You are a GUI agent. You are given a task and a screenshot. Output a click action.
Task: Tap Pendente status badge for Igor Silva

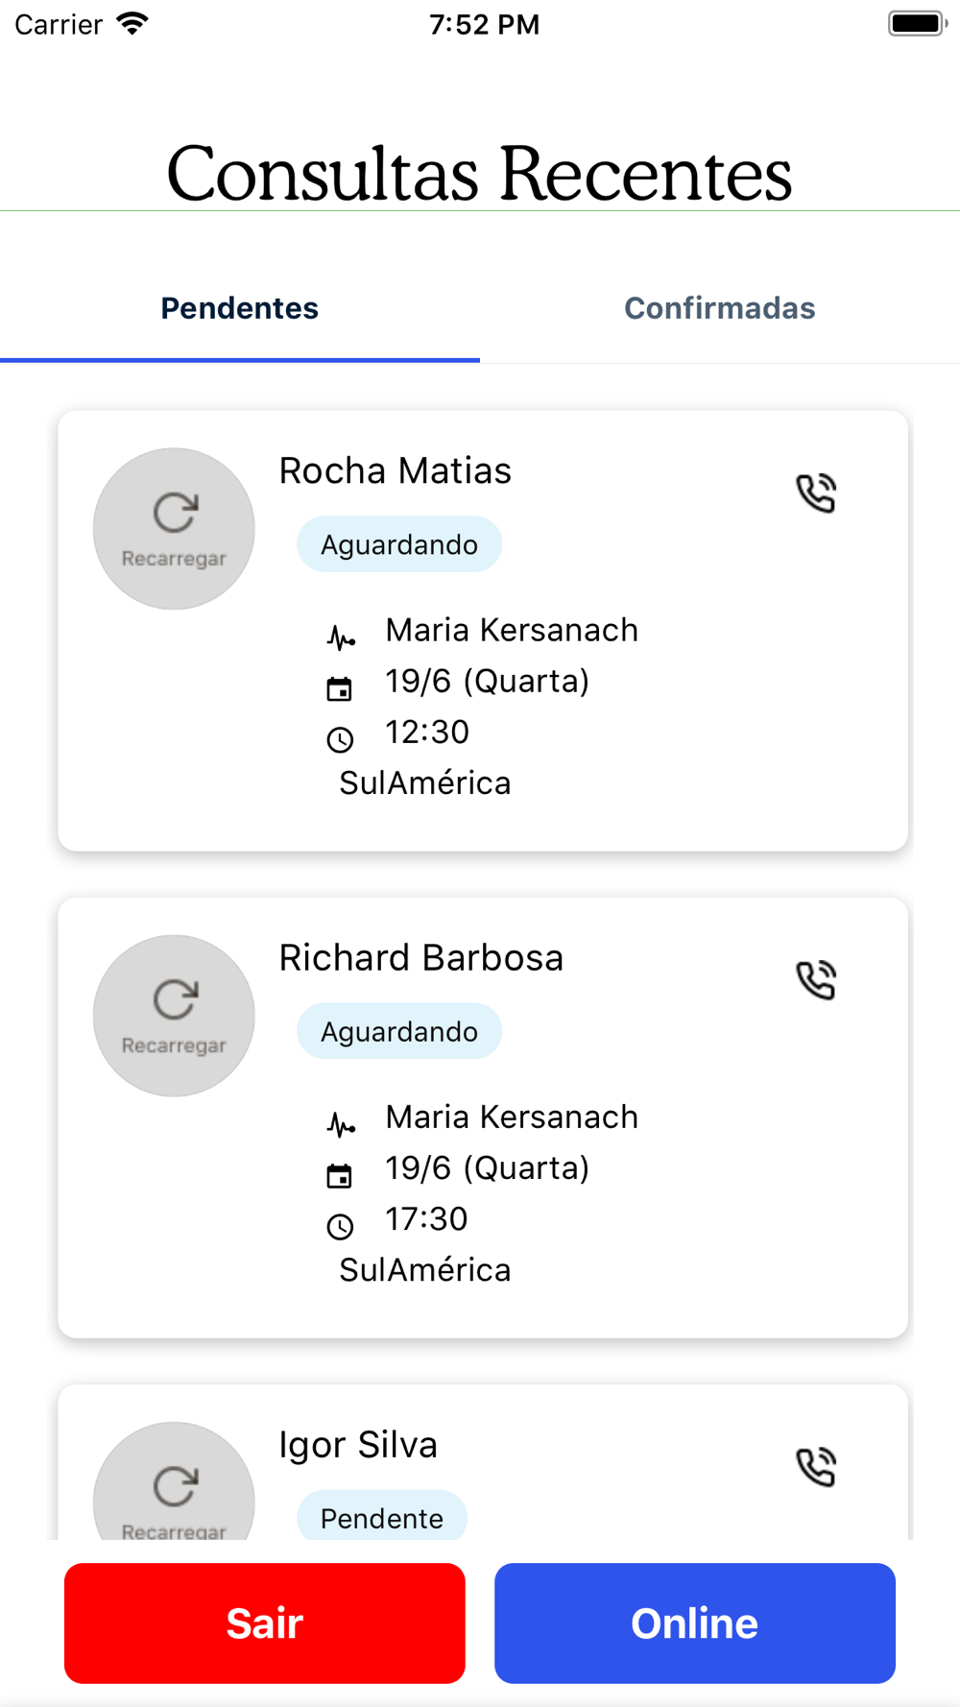[x=382, y=1517]
